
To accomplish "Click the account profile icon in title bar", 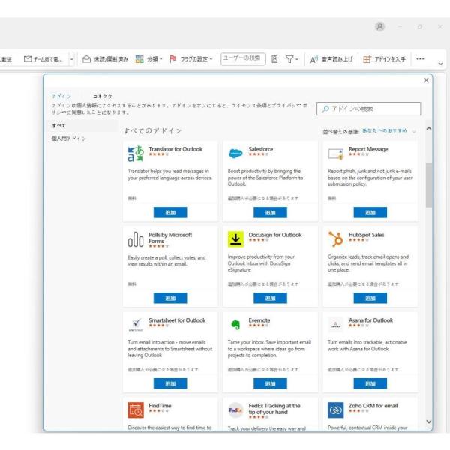I will [x=380, y=26].
